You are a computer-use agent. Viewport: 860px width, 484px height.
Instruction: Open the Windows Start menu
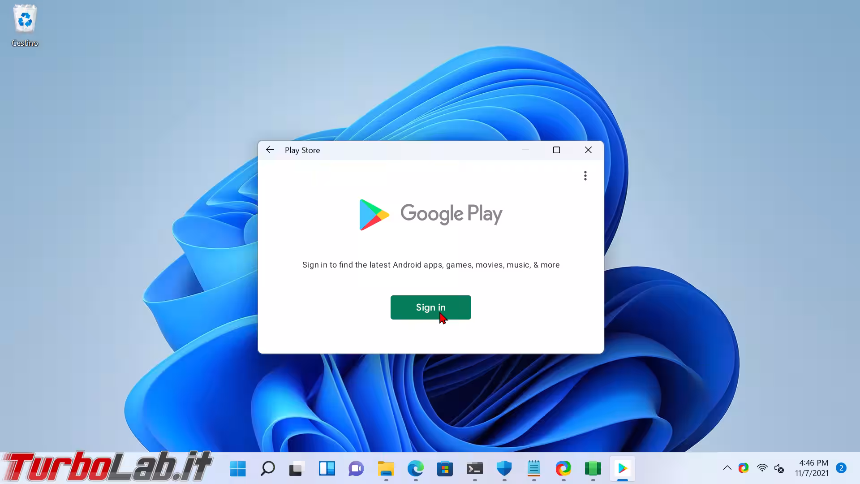[238, 469]
